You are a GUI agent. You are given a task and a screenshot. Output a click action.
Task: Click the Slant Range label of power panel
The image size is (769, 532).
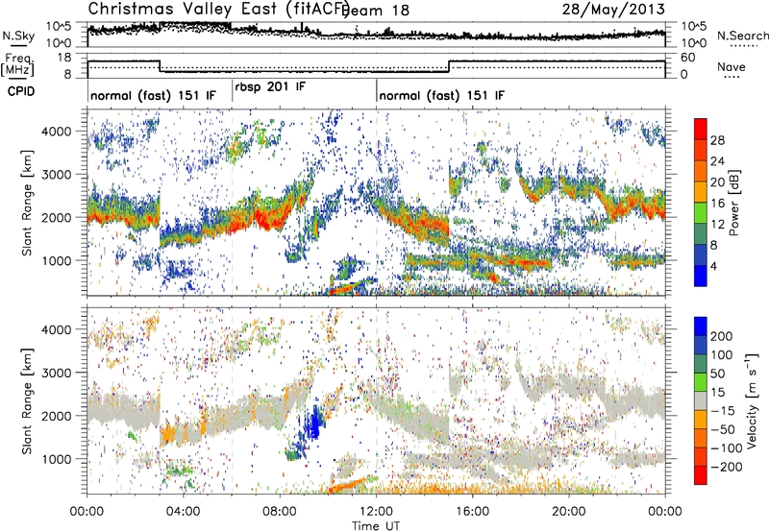[27, 203]
